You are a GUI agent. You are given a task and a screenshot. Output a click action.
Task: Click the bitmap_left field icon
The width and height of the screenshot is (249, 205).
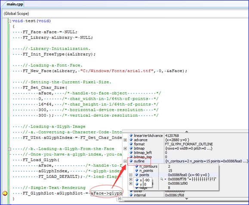click(131, 153)
